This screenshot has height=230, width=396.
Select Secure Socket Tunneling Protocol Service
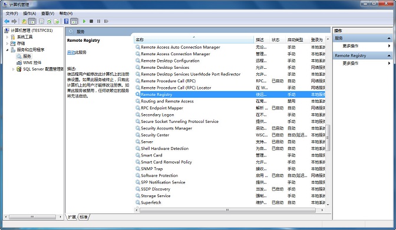coord(230,121)
